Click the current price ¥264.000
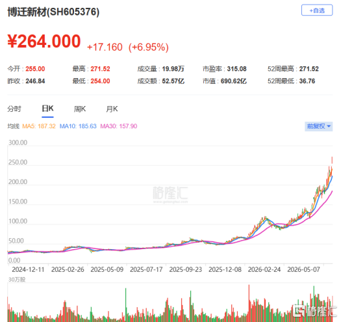The width and height of the screenshot is (341, 322). pos(44,41)
